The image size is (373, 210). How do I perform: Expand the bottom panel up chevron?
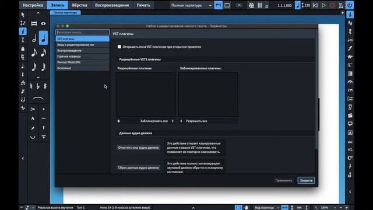click(x=193, y=208)
